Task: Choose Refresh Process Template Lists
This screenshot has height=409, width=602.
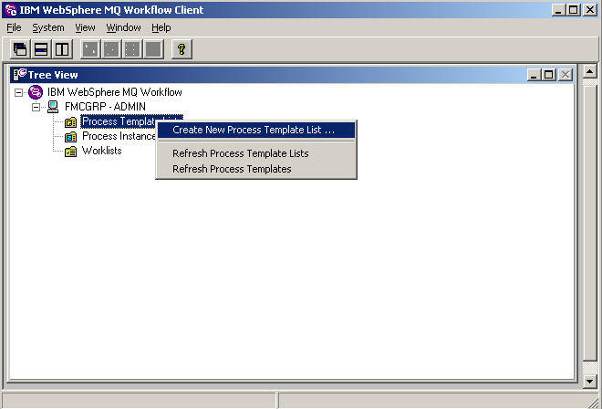Action: 256,153
